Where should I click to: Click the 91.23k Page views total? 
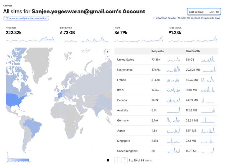click(x=175, y=33)
